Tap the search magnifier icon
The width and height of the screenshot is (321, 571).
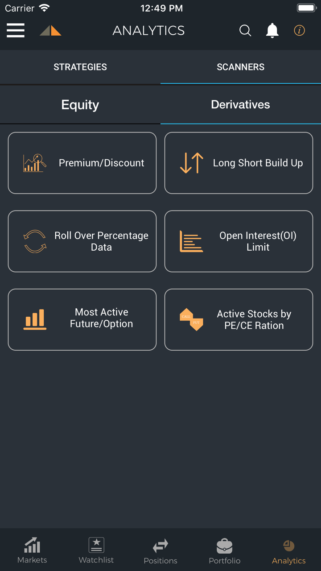tap(245, 30)
